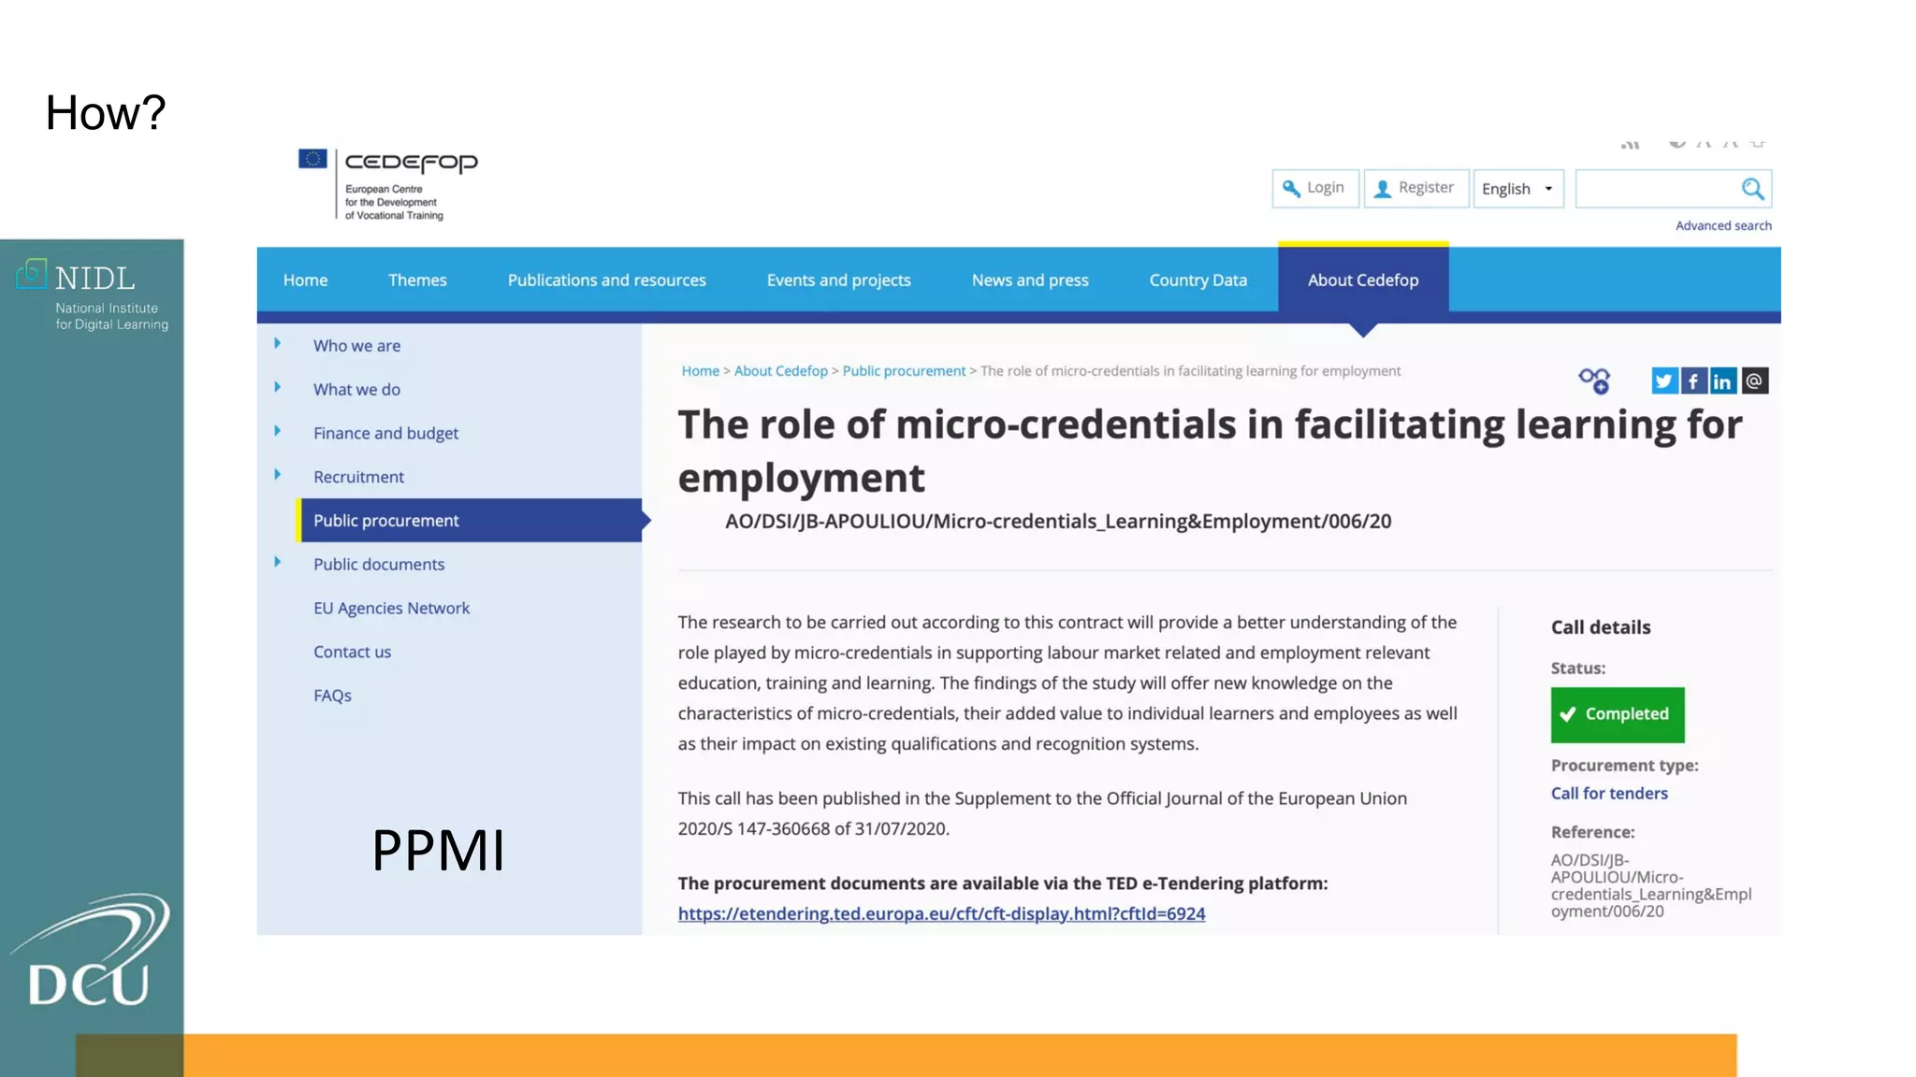Select Public procurement sidebar item
Image resolution: width=1916 pixels, height=1077 pixels.
click(385, 521)
